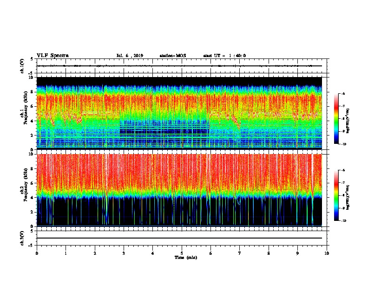
Task: Click the "ch.3(V)" axis label
Action: [22, 238]
